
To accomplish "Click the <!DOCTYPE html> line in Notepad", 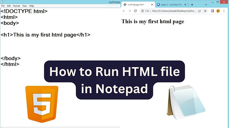I will pyautogui.click(x=24, y=11).
